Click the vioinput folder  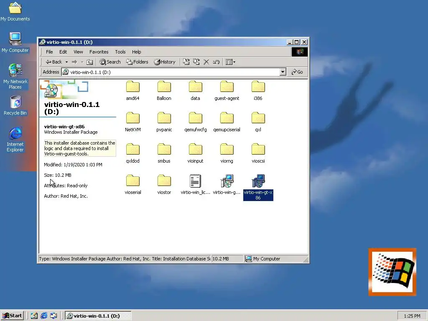(196, 153)
